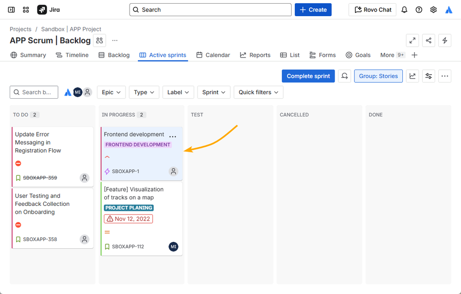461x294 pixels.
Task: Open the more actions ellipsis beside board title
Action: pos(115,41)
